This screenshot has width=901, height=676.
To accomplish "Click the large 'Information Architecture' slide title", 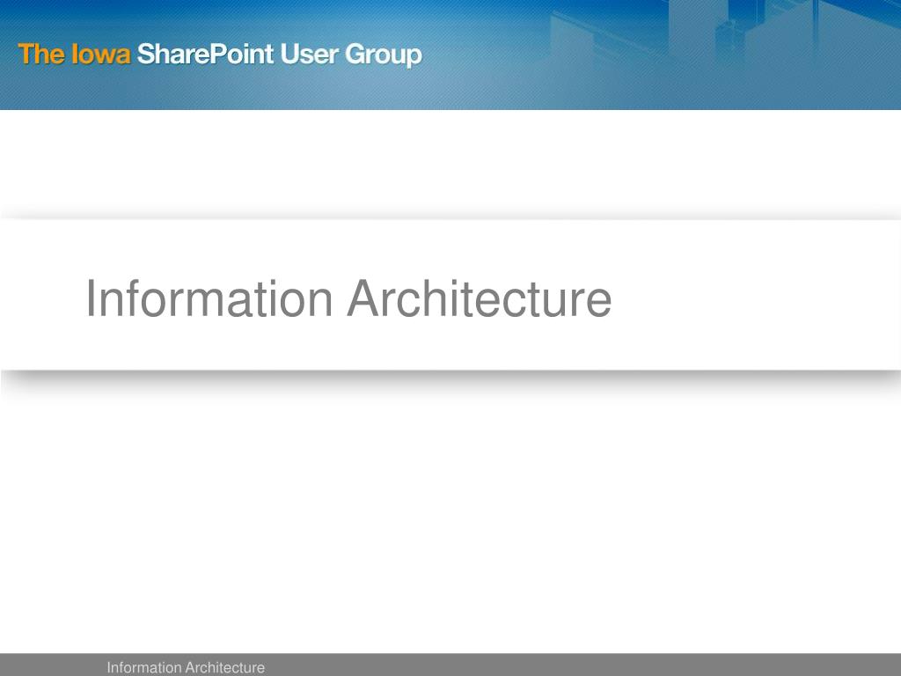I will click(x=348, y=298).
